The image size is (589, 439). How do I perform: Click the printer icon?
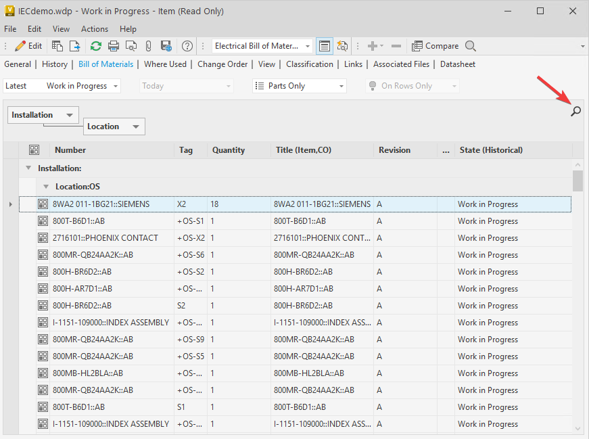114,46
